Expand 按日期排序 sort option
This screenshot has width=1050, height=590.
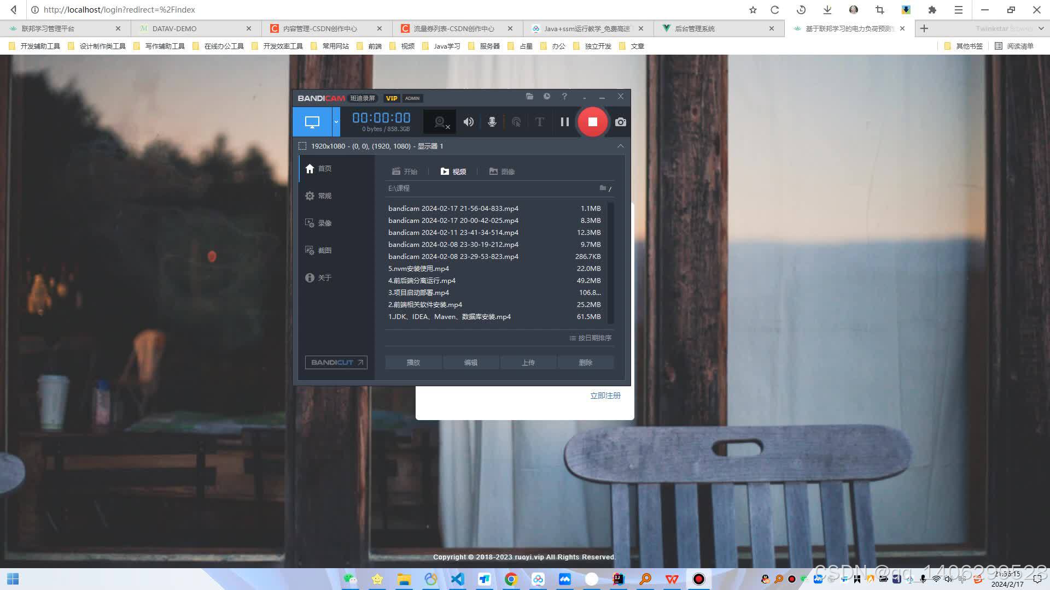[591, 338]
